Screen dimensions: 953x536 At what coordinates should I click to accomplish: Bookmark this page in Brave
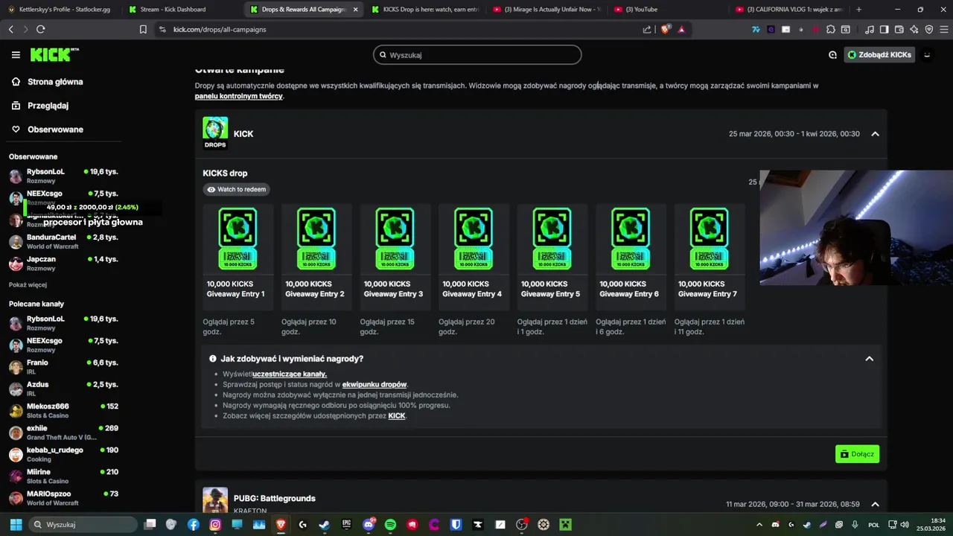pyautogui.click(x=143, y=29)
